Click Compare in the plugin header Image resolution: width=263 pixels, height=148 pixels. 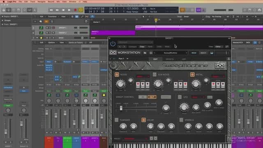[x=132, y=46]
